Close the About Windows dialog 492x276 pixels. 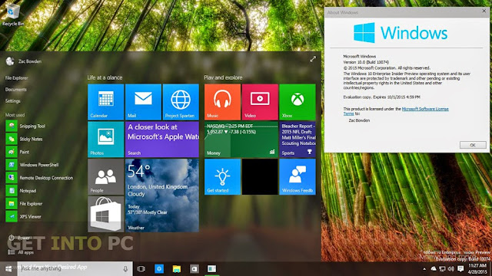coord(484,11)
